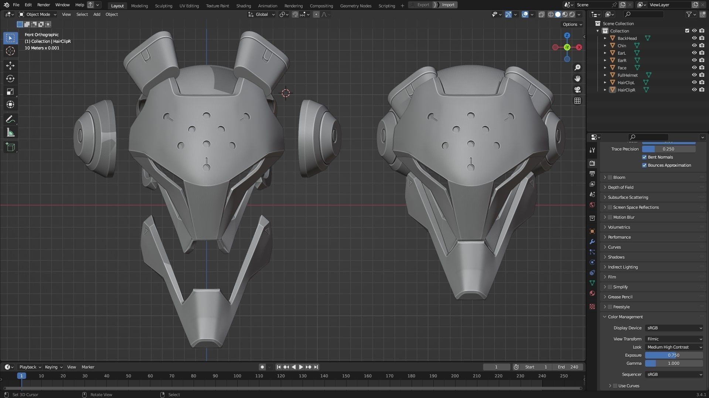Open the Tool properties tab icon
Viewport: 709px width, 398px height.
592,150
